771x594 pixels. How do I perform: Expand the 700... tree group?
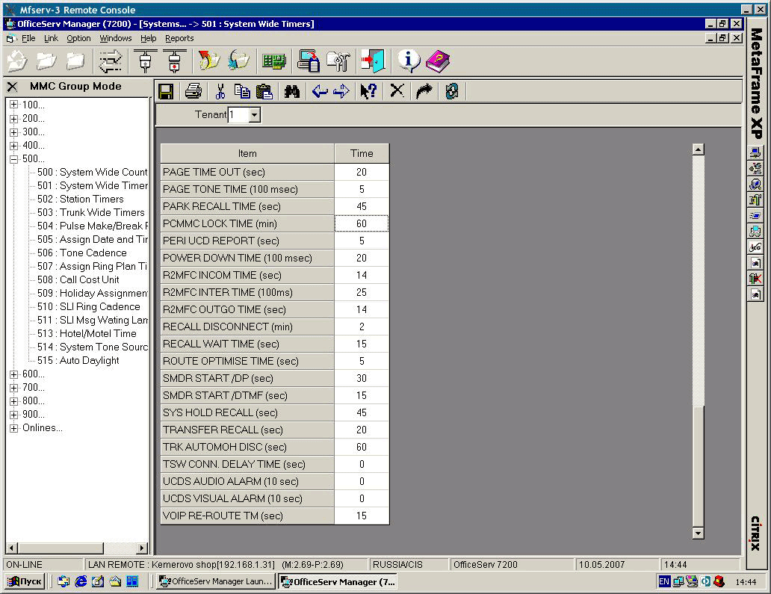pos(13,388)
